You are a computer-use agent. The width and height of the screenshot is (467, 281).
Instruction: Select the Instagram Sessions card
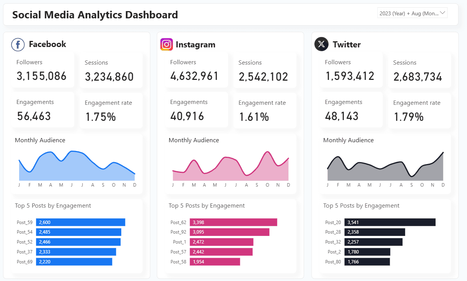pyautogui.click(x=264, y=71)
